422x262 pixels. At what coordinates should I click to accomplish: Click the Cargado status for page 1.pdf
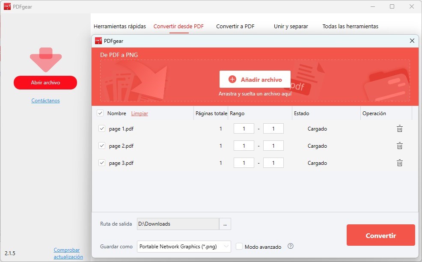pyautogui.click(x=317, y=129)
